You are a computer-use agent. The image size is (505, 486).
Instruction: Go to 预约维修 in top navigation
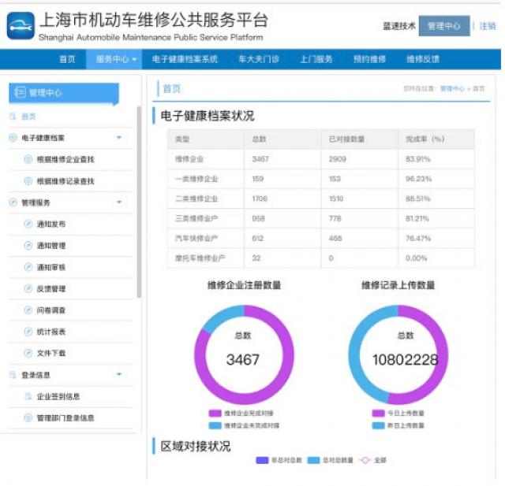[369, 59]
